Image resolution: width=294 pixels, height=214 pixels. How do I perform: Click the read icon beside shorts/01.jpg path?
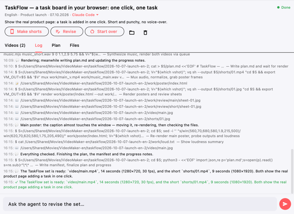coord(17,119)
